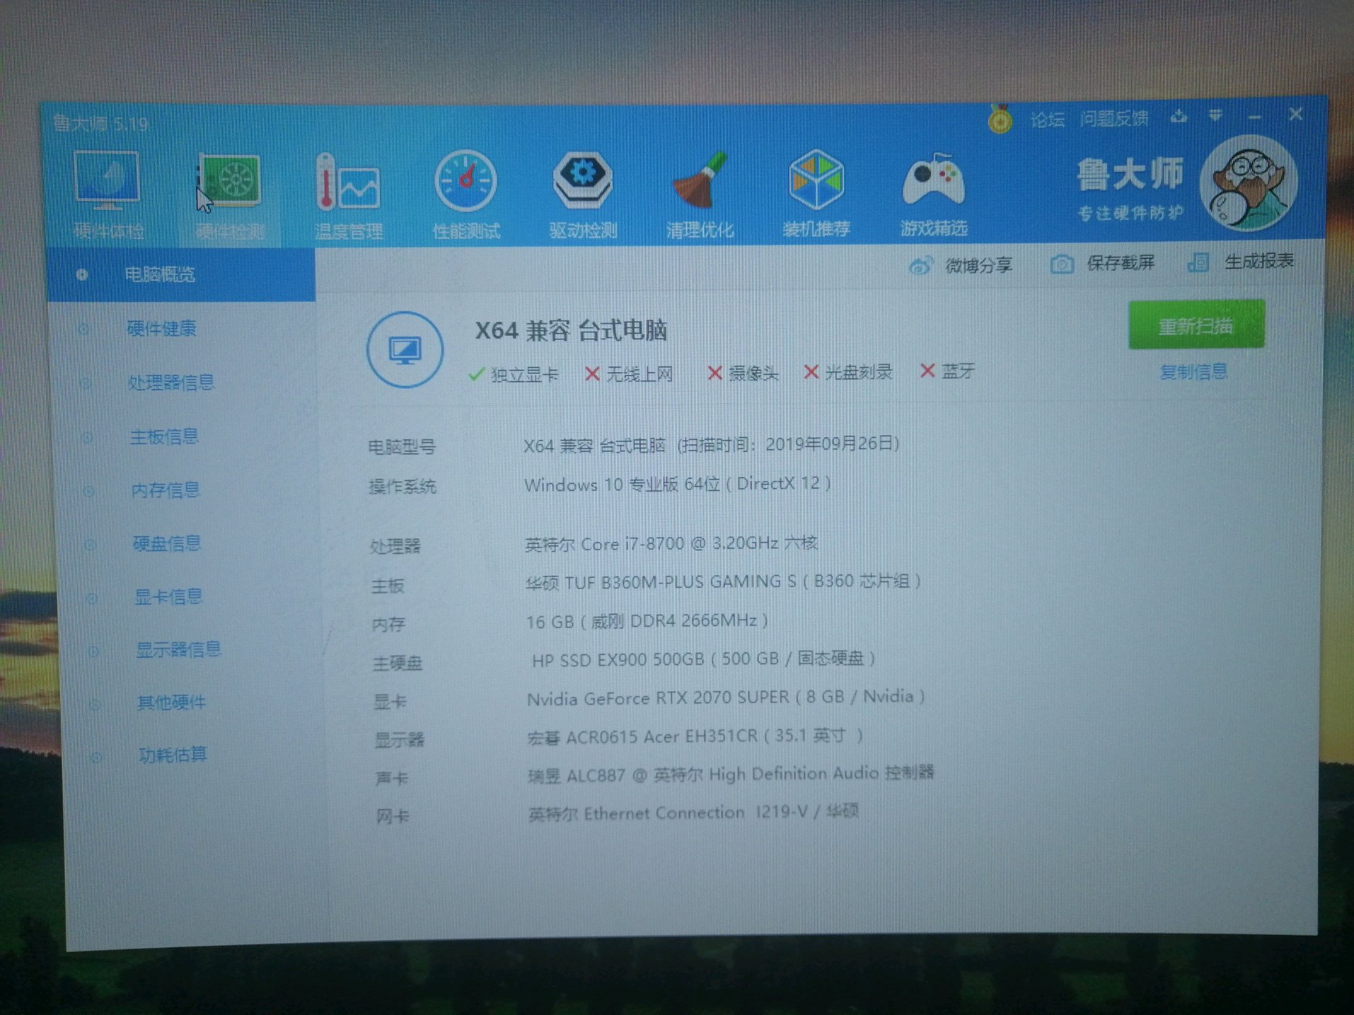The height and width of the screenshot is (1015, 1354).
Task: Click the 无线上网 status indicator
Action: tap(629, 374)
